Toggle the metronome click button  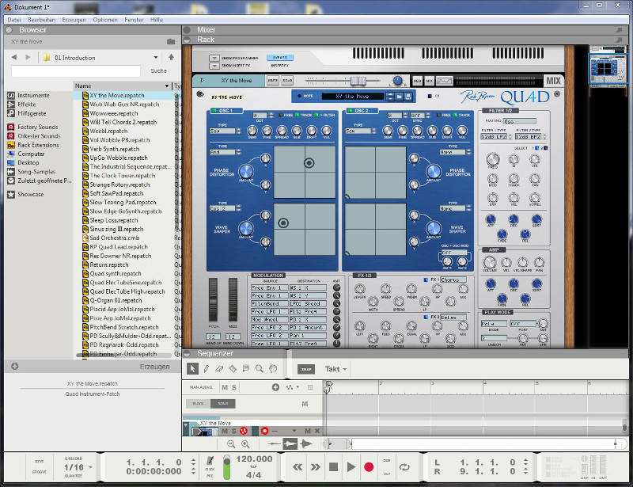coord(210,461)
